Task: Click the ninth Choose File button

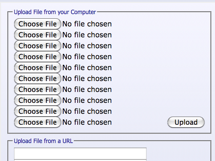Action: (38, 111)
